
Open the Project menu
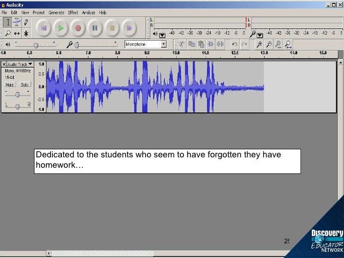(x=39, y=12)
